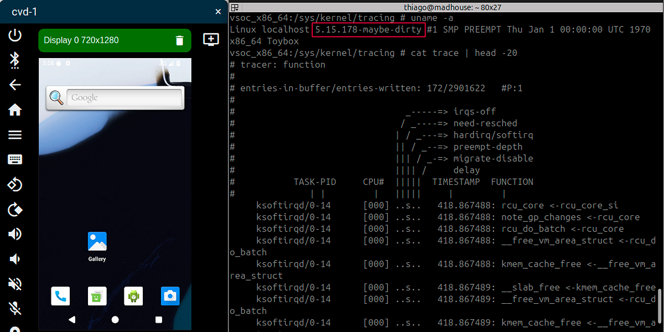664x332 pixels.
Task: Go to home screen via sidebar icon
Action: pyautogui.click(x=15, y=110)
